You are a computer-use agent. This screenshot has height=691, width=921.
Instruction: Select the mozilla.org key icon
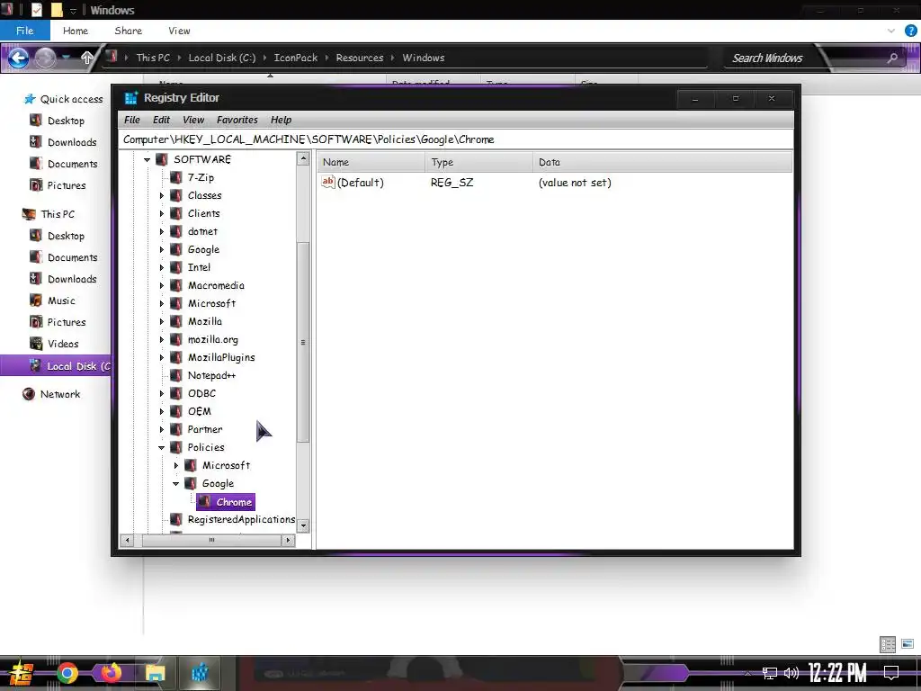point(175,339)
